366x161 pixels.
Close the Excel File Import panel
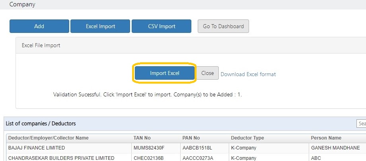click(208, 73)
